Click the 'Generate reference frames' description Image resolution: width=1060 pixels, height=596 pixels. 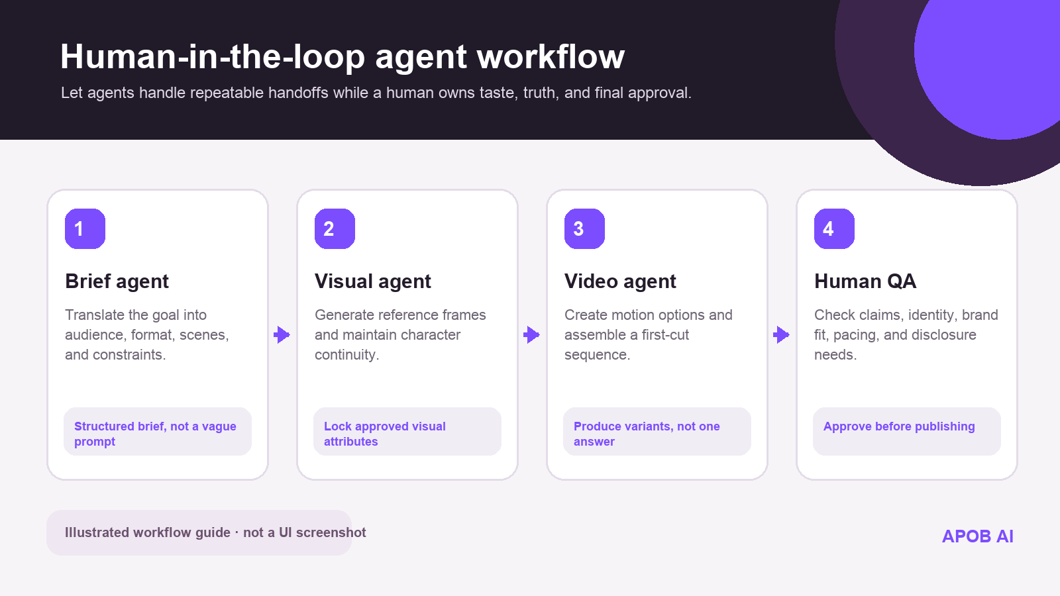coord(400,335)
